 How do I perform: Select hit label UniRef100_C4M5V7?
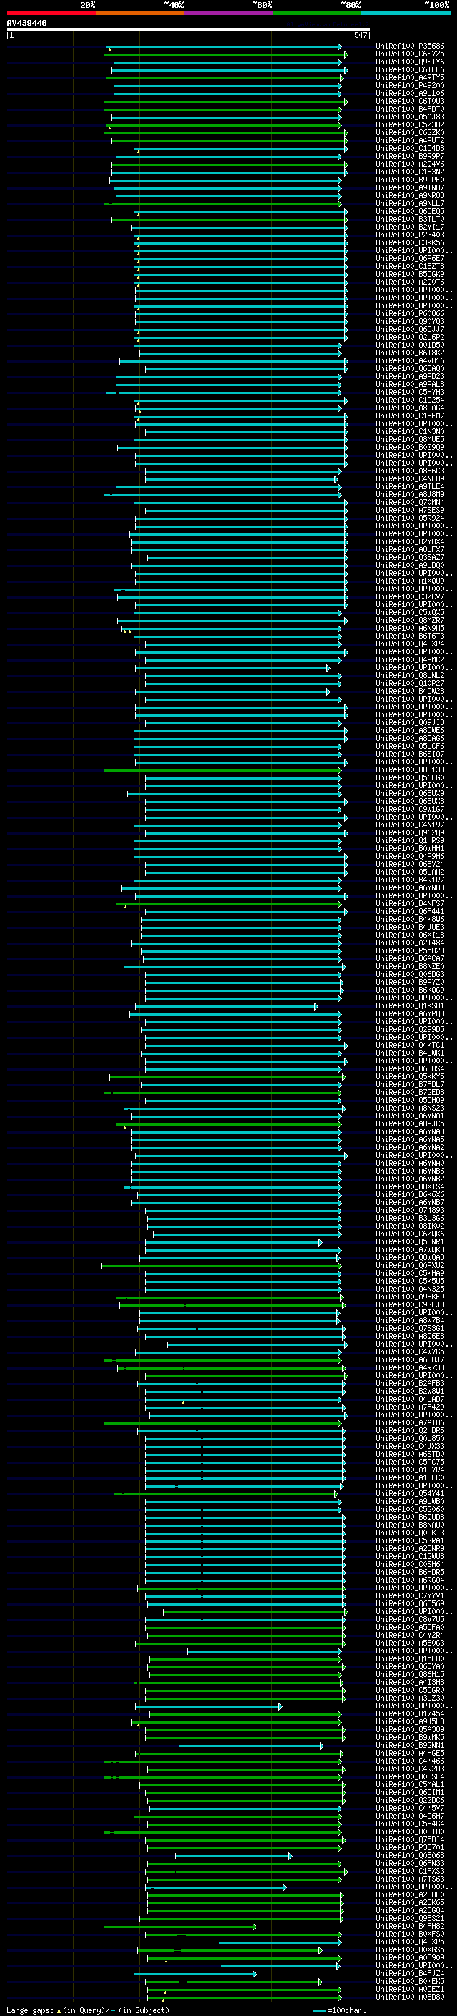click(410, 1808)
